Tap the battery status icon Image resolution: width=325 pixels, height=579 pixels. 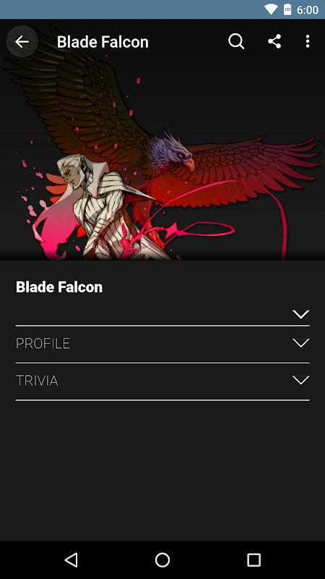[287, 9]
